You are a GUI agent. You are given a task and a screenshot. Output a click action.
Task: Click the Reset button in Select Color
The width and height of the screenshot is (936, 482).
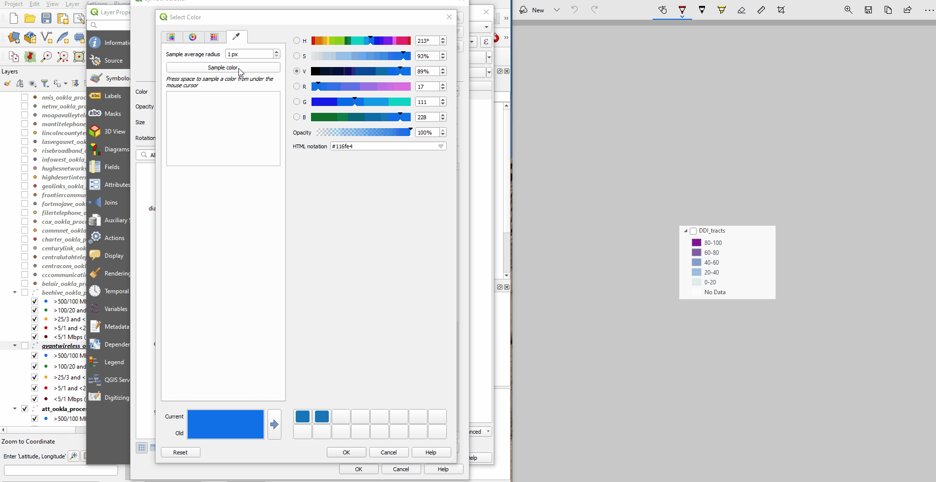click(x=180, y=452)
